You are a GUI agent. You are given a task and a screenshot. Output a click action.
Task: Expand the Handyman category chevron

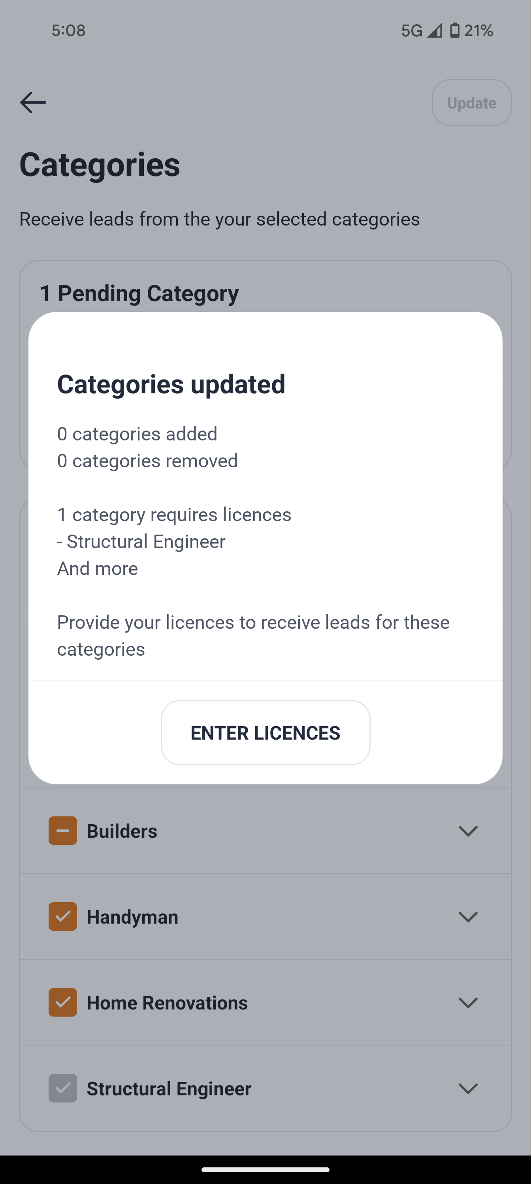[x=468, y=917]
